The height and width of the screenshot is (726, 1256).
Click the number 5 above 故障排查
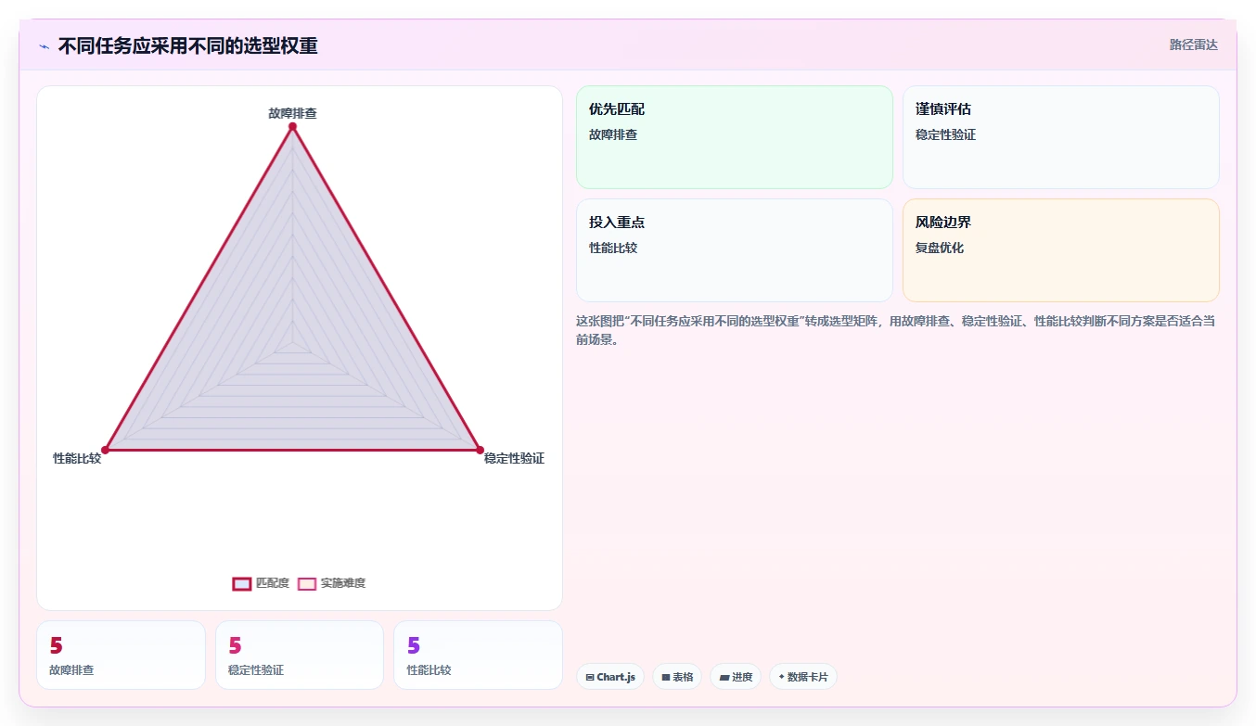57,645
